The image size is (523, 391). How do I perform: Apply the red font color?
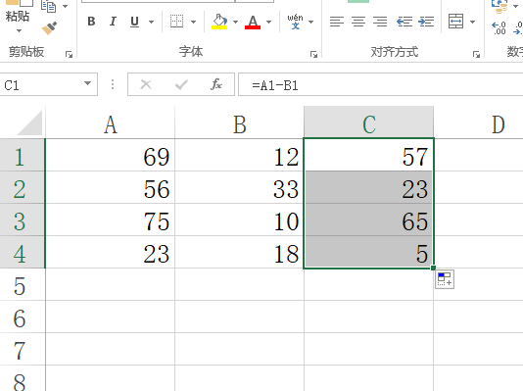[253, 22]
